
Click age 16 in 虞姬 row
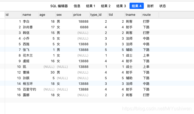[53, 61]
